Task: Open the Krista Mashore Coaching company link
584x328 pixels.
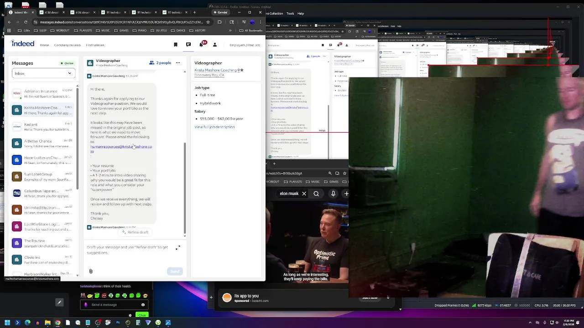Action: (x=215, y=70)
